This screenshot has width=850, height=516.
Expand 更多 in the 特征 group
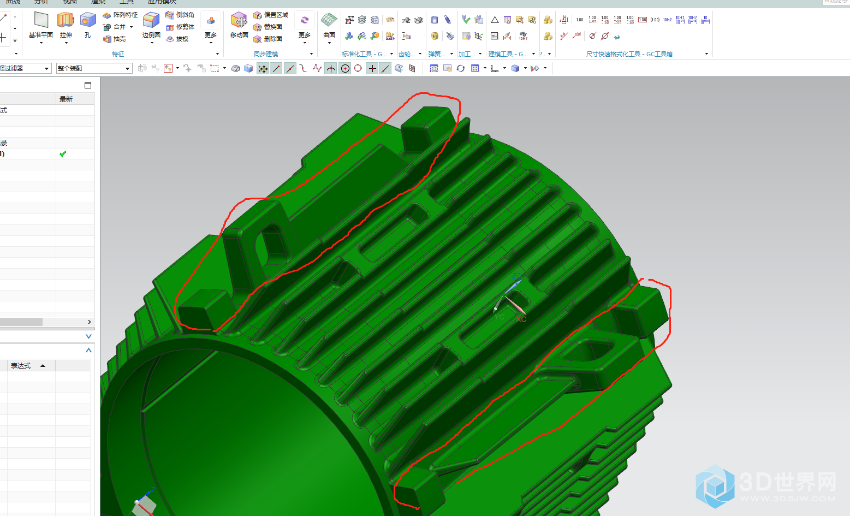[211, 38]
